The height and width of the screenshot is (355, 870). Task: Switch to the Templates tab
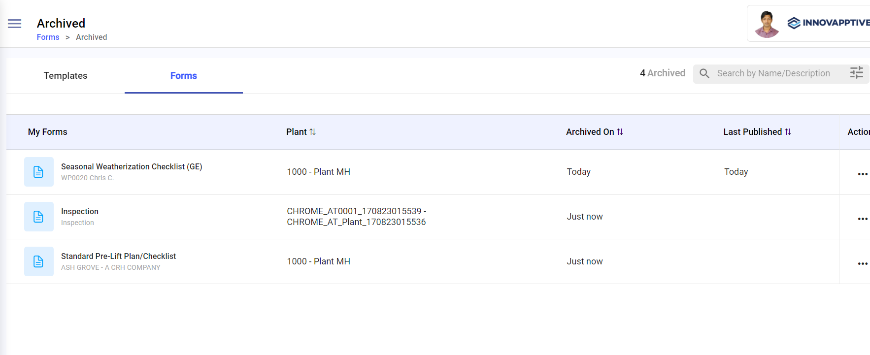click(x=66, y=76)
